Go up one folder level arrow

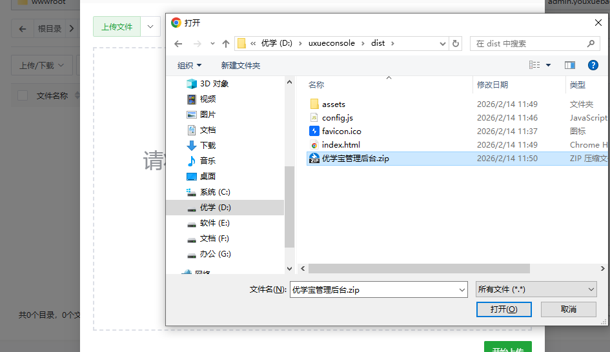[226, 43]
